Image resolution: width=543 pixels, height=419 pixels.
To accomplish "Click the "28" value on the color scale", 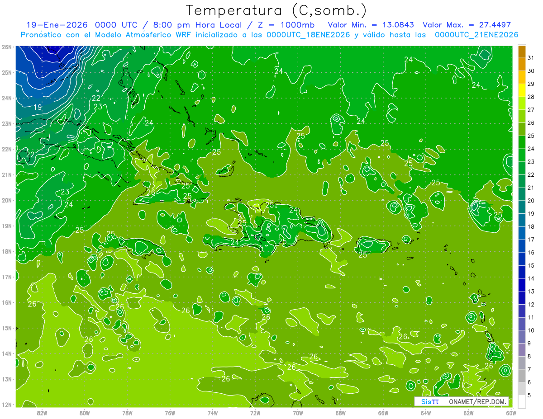I will (531, 97).
